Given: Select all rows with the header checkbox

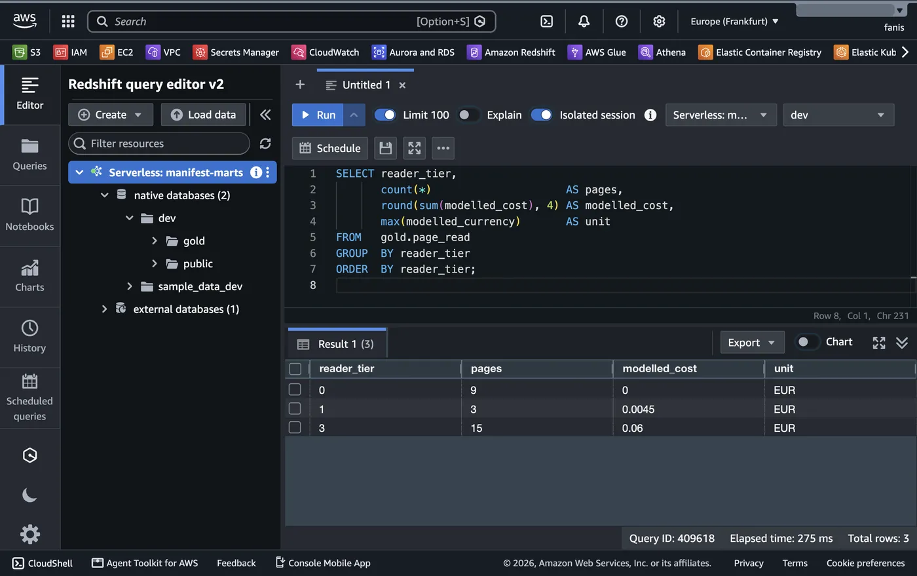Looking at the screenshot, I should click(x=295, y=369).
